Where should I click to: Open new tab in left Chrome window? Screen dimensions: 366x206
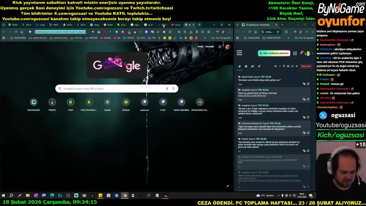[199, 25]
